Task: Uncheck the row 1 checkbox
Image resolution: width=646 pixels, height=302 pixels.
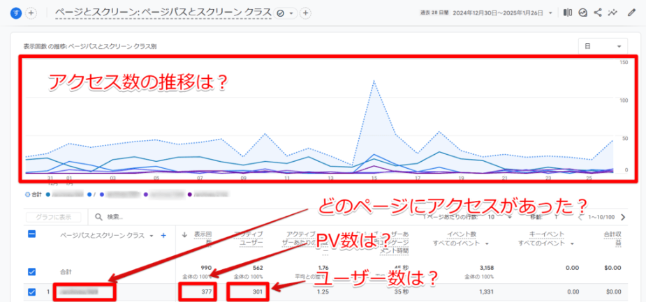Action: 31,292
